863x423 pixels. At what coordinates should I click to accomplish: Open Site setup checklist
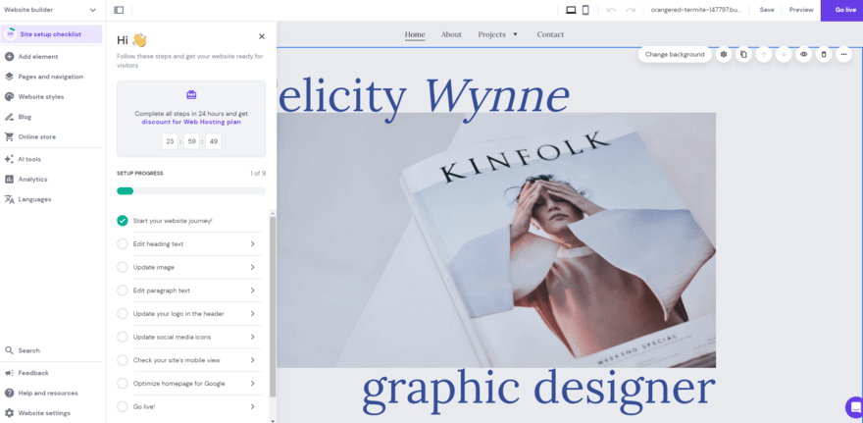click(51, 34)
